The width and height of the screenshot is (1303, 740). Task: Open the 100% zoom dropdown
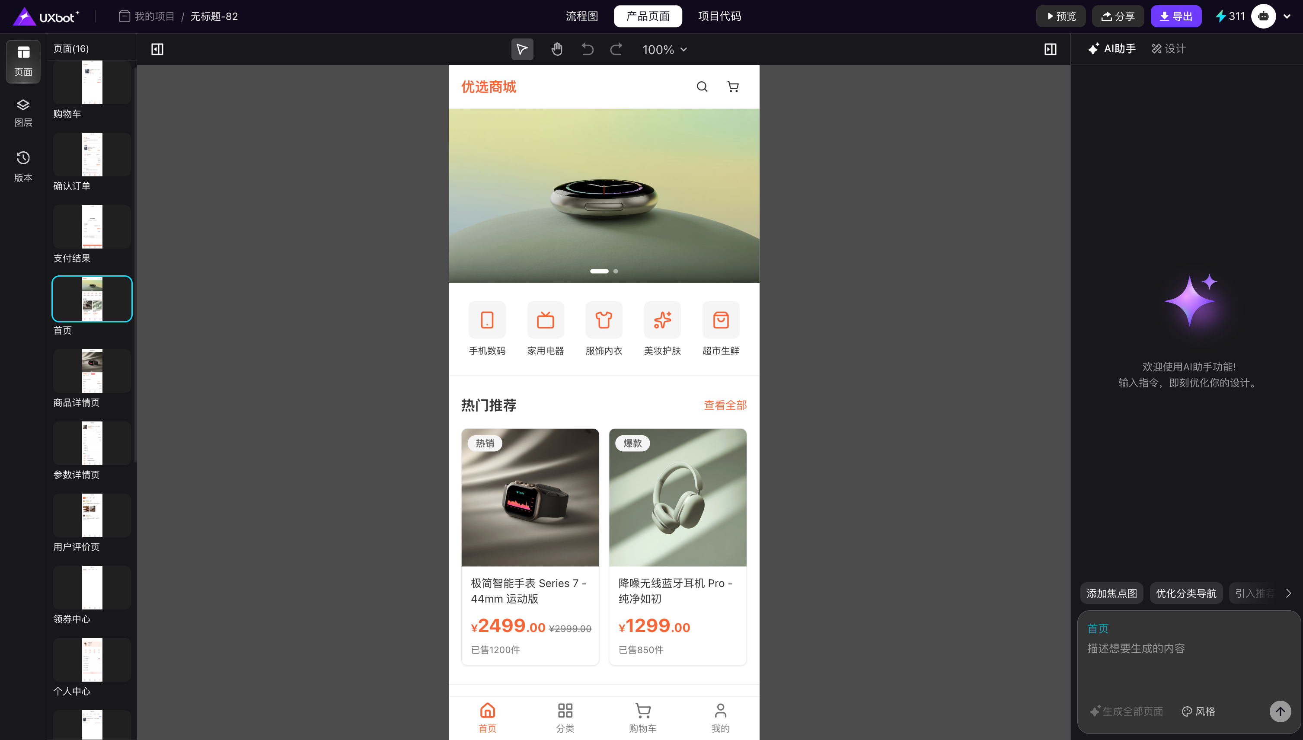664,50
